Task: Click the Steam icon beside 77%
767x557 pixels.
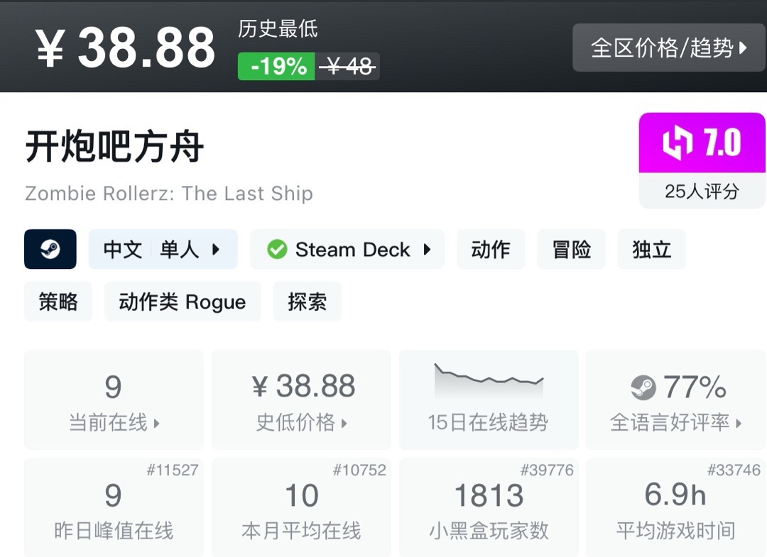Action: (x=643, y=387)
